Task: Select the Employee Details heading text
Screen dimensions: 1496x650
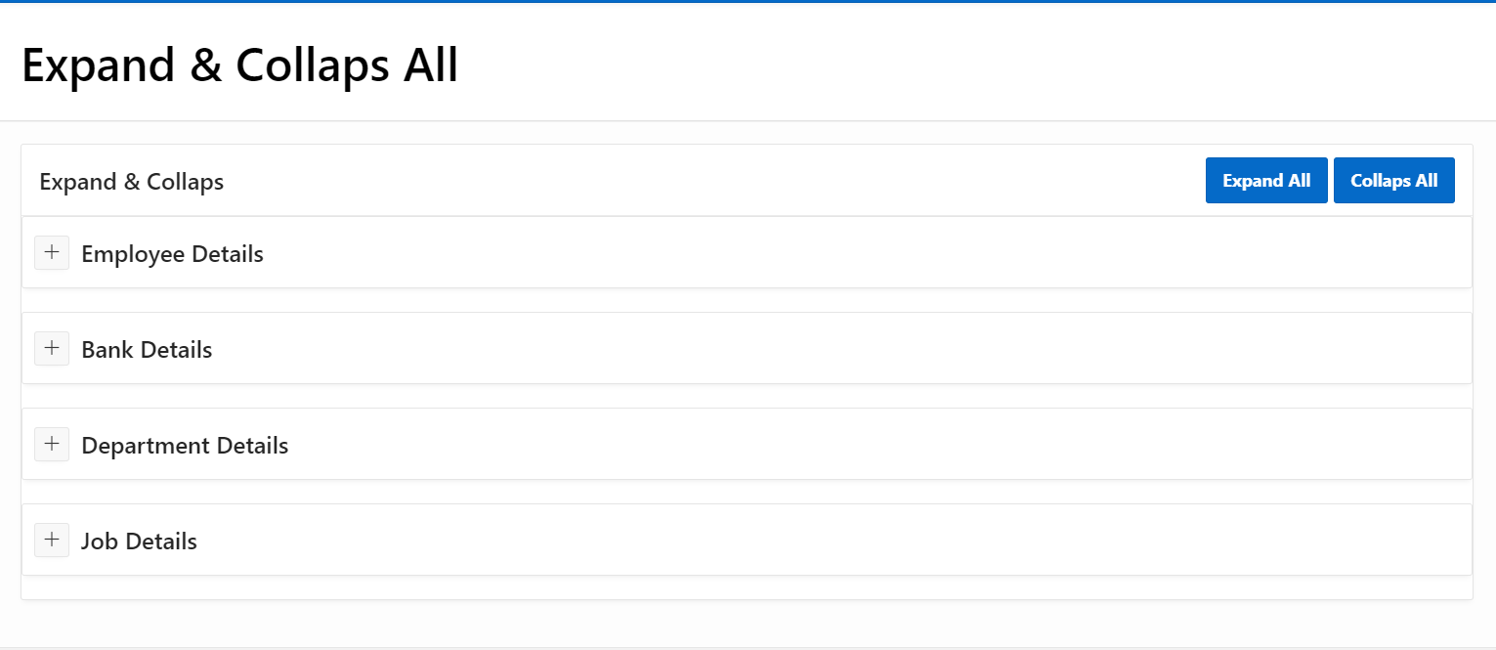Action: pos(173,254)
